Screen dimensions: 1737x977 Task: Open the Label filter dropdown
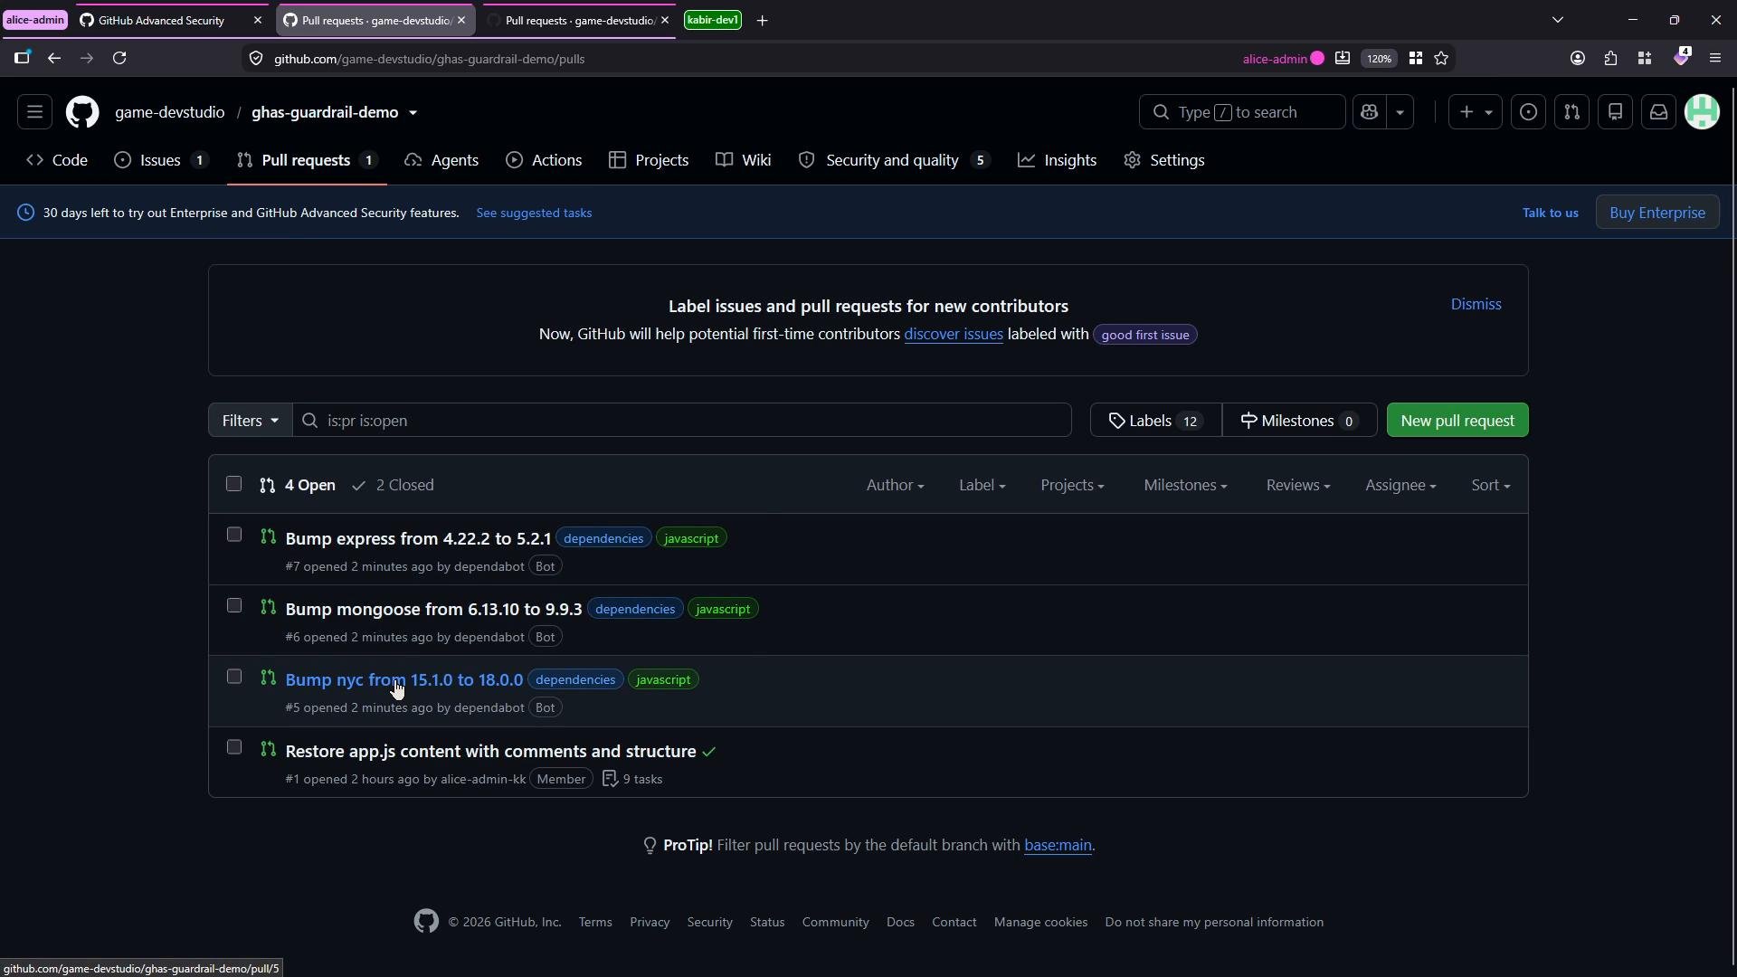pos(982,486)
